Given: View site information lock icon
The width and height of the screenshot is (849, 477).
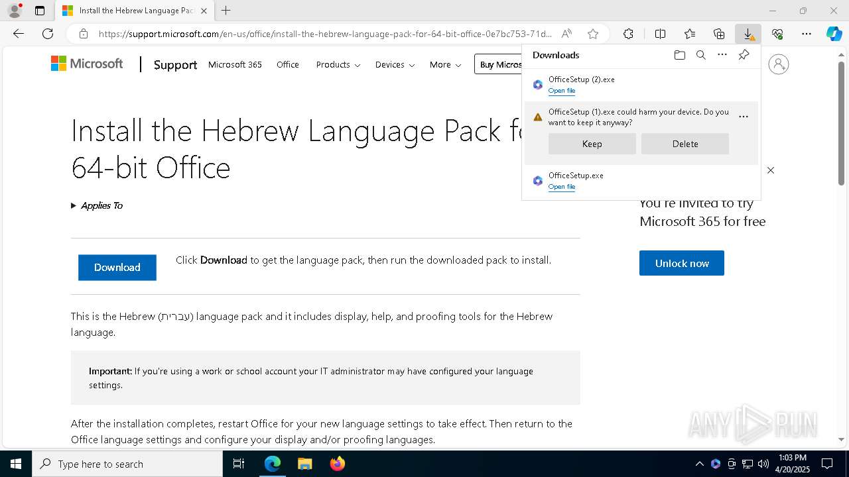Looking at the screenshot, I should [x=84, y=34].
